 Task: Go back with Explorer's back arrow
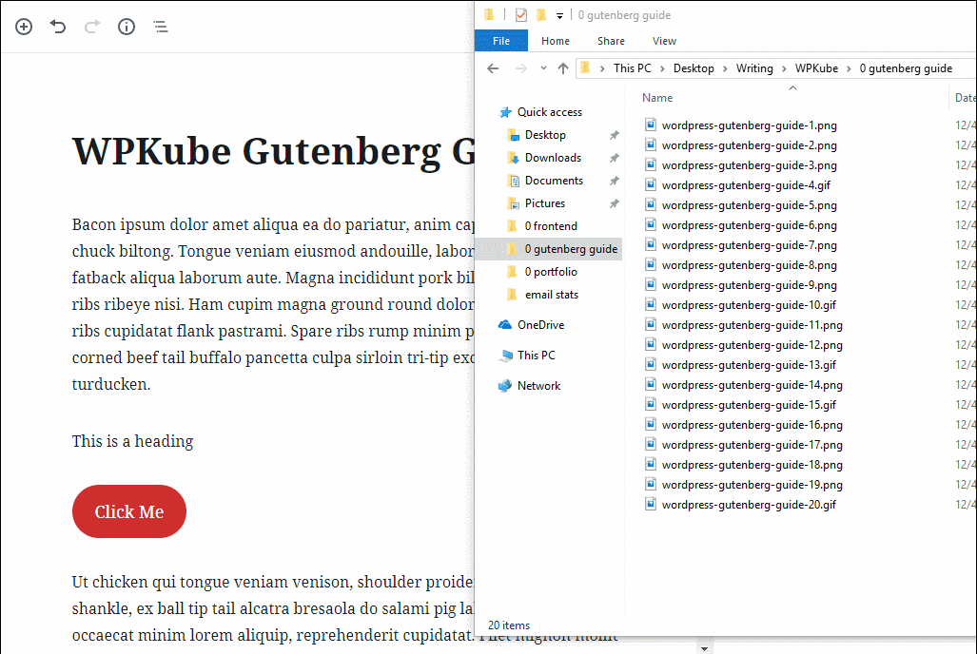493,68
